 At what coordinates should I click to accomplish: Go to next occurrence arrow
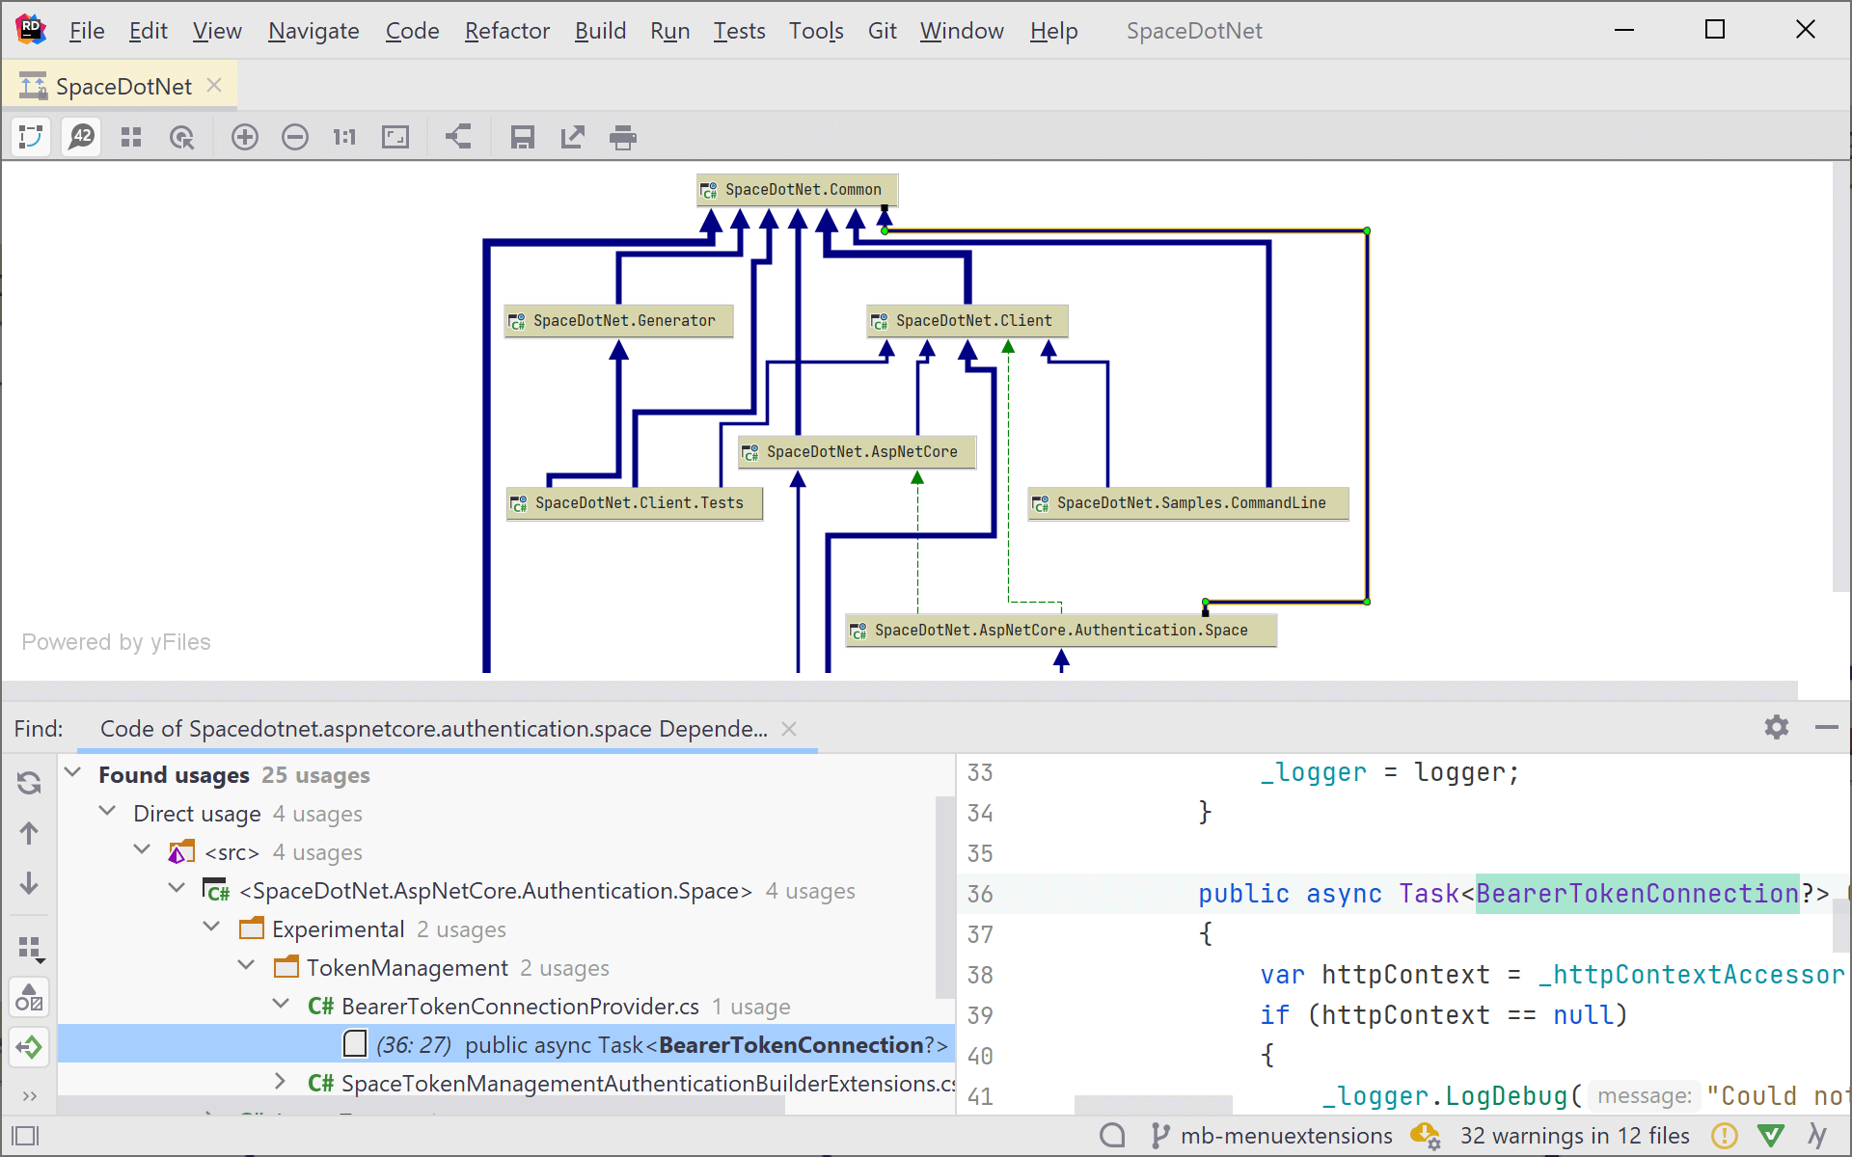tap(29, 883)
